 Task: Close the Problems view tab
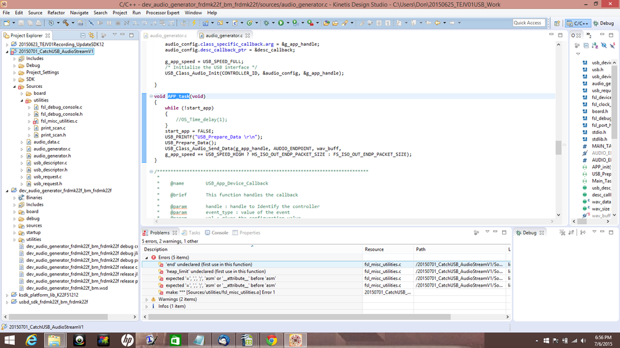pos(175,233)
